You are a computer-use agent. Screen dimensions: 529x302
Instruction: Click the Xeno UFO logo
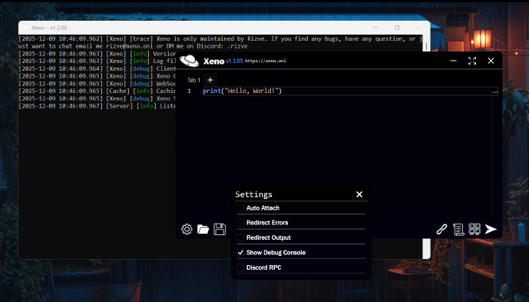click(x=190, y=61)
